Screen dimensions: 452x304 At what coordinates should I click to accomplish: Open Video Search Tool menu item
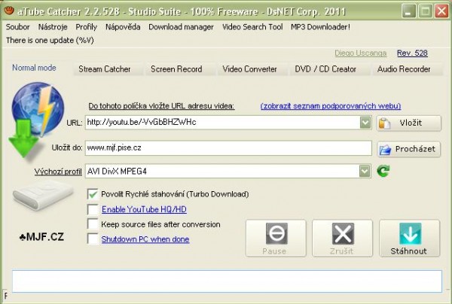tap(252, 27)
